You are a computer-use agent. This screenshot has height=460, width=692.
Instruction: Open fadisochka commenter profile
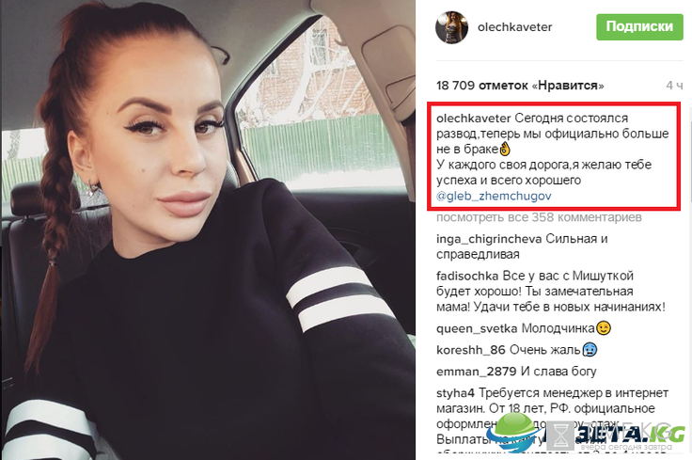point(467,276)
